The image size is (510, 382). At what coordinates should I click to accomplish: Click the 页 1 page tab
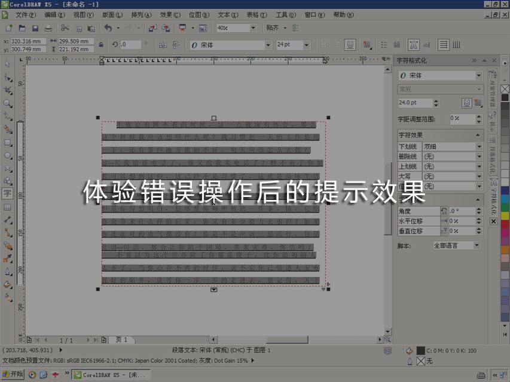[x=121, y=340]
